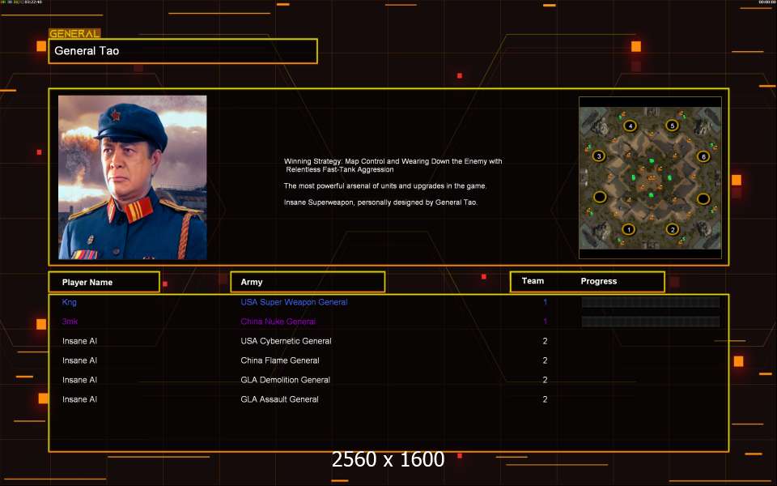
Task: Click the Player Name column header
Action: tap(104, 282)
